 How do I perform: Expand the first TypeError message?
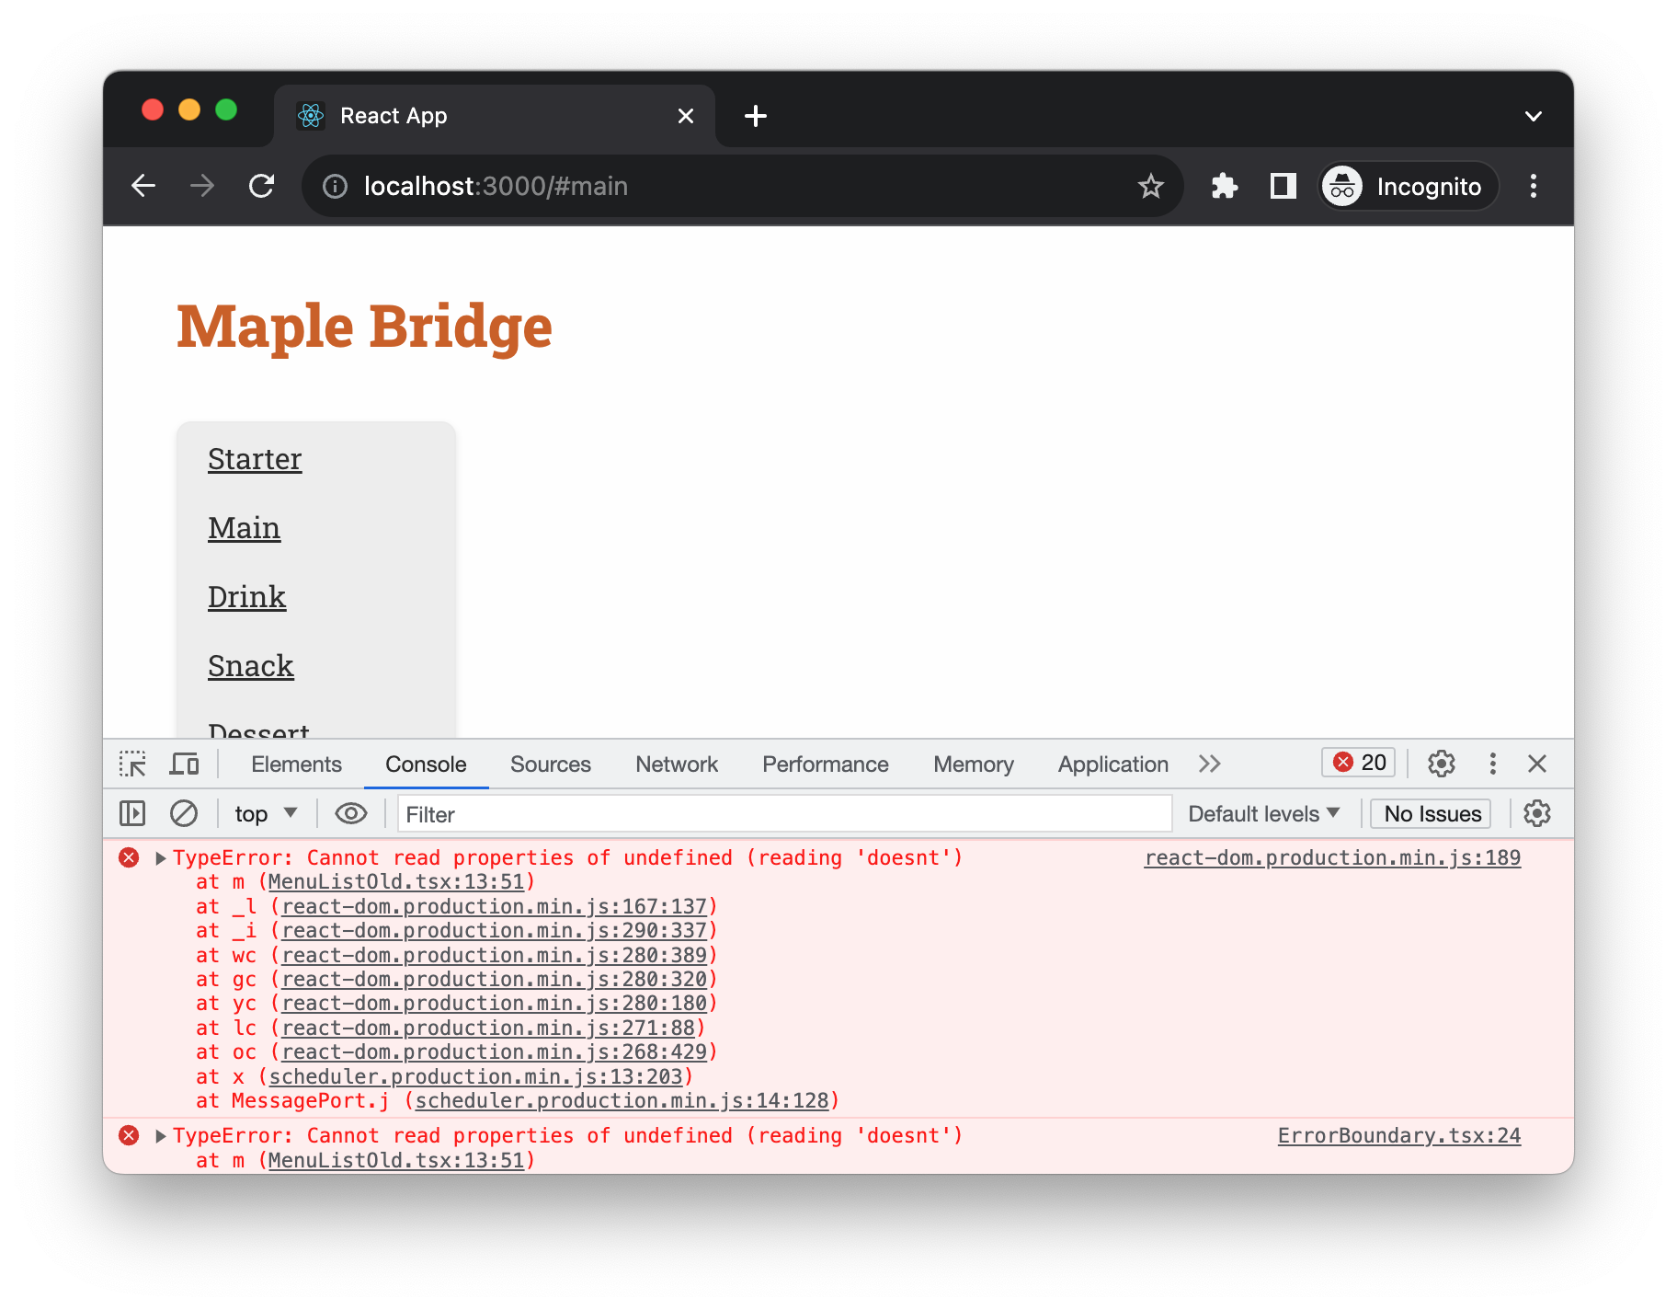[161, 858]
